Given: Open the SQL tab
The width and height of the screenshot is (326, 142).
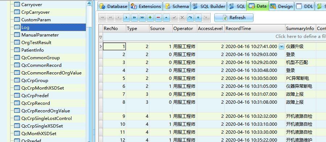Looking at the screenshot, I should (x=237, y=7).
